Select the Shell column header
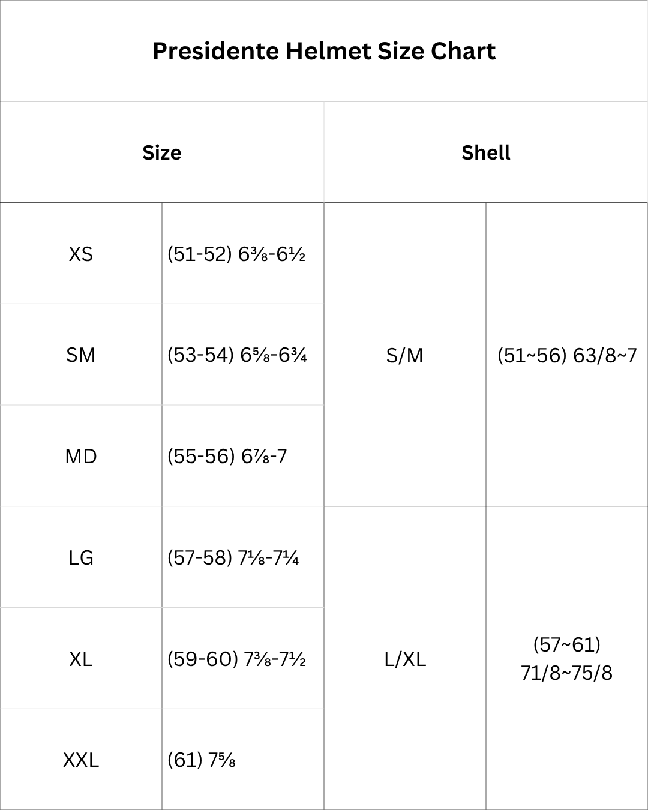648x810 pixels. click(486, 152)
